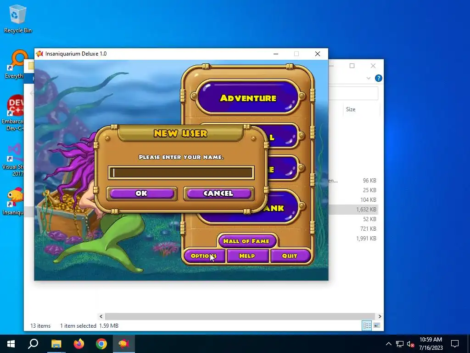Viewport: 470px width, 353px height.
Task: Click the right arrow of horizontal scrollbar
Action: (x=380, y=316)
